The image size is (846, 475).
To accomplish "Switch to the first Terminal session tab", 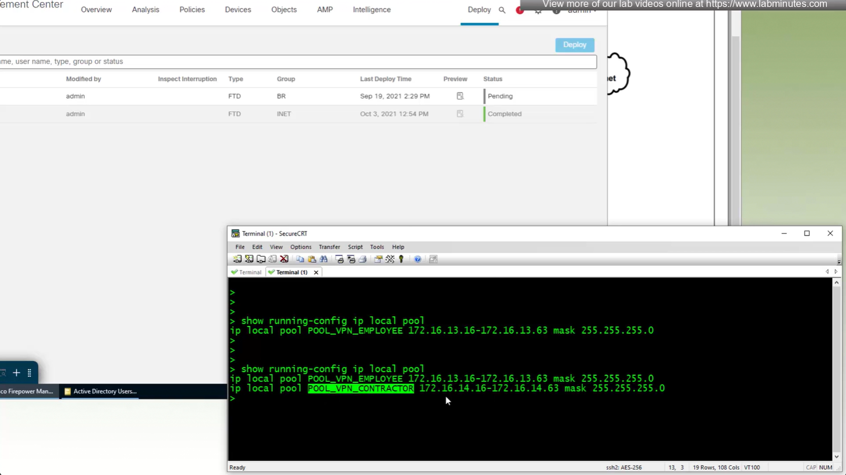I will (x=247, y=272).
